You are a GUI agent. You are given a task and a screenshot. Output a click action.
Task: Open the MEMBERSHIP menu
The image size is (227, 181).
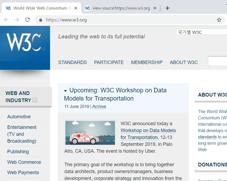(147, 62)
